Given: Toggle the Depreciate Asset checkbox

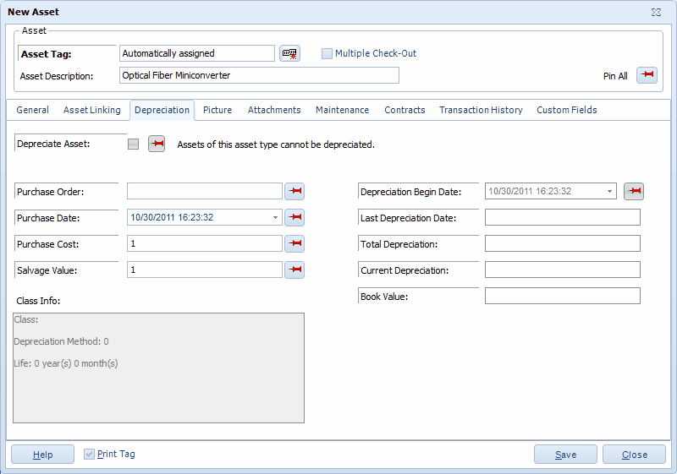Looking at the screenshot, I should [133, 144].
